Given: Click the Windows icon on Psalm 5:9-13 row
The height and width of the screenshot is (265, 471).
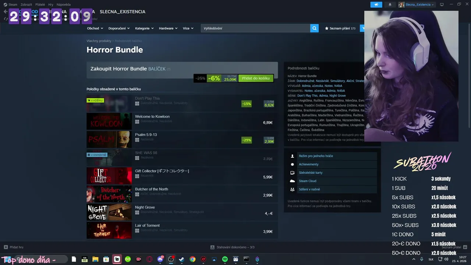Looking at the screenshot, I should [x=137, y=140].
